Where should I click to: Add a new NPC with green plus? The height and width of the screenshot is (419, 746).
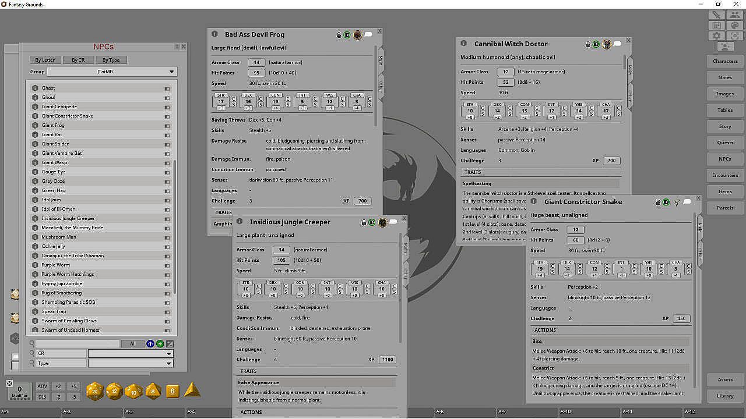pyautogui.click(x=160, y=344)
